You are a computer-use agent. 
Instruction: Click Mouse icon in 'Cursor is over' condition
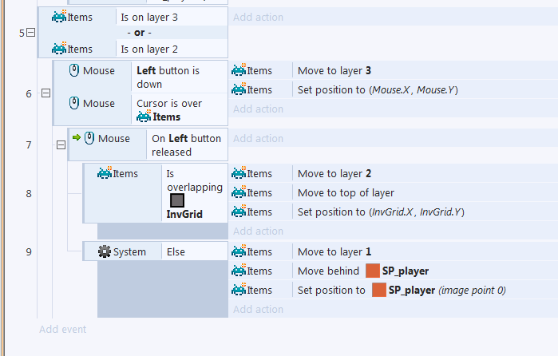[74, 103]
